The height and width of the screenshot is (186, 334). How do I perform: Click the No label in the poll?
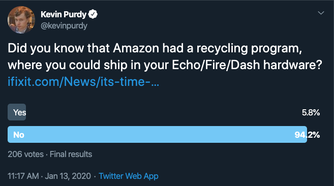coord(19,135)
